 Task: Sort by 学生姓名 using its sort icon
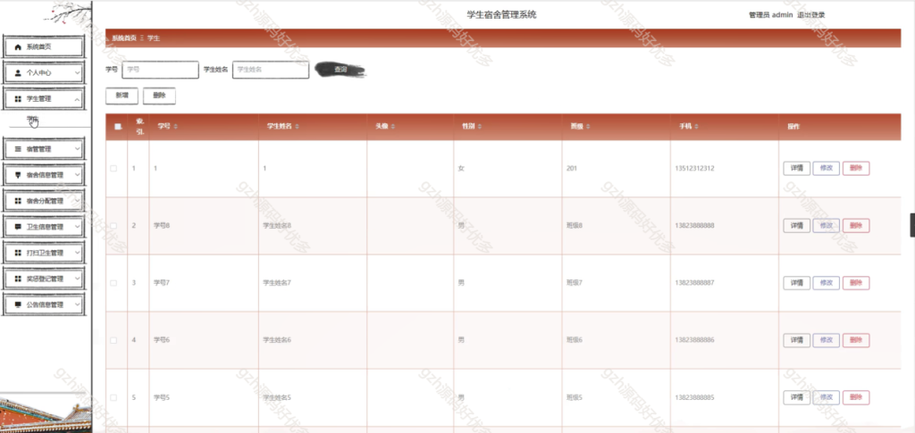297,127
